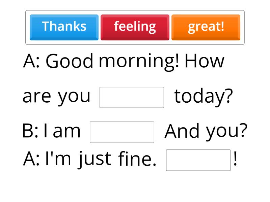Viewport: 270px width, 202px height.
Task: Place 'feeling' into the first blank
Action: pos(132,97)
